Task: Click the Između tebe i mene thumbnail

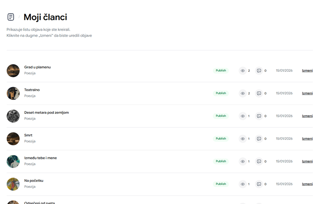Action: point(13,161)
